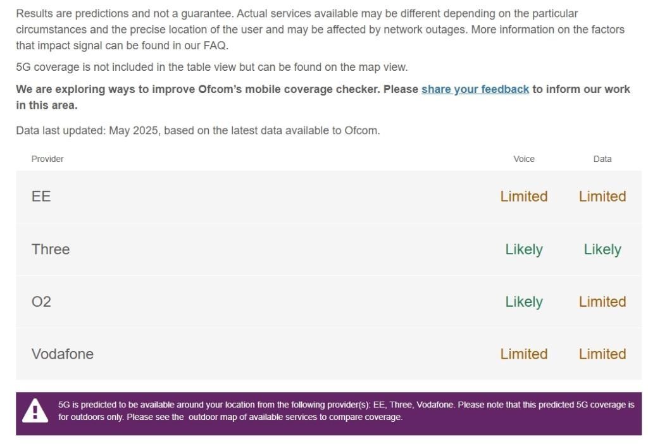Click Vodafone's Limited voice status
Image resolution: width=648 pixels, height=444 pixels.
523,354
